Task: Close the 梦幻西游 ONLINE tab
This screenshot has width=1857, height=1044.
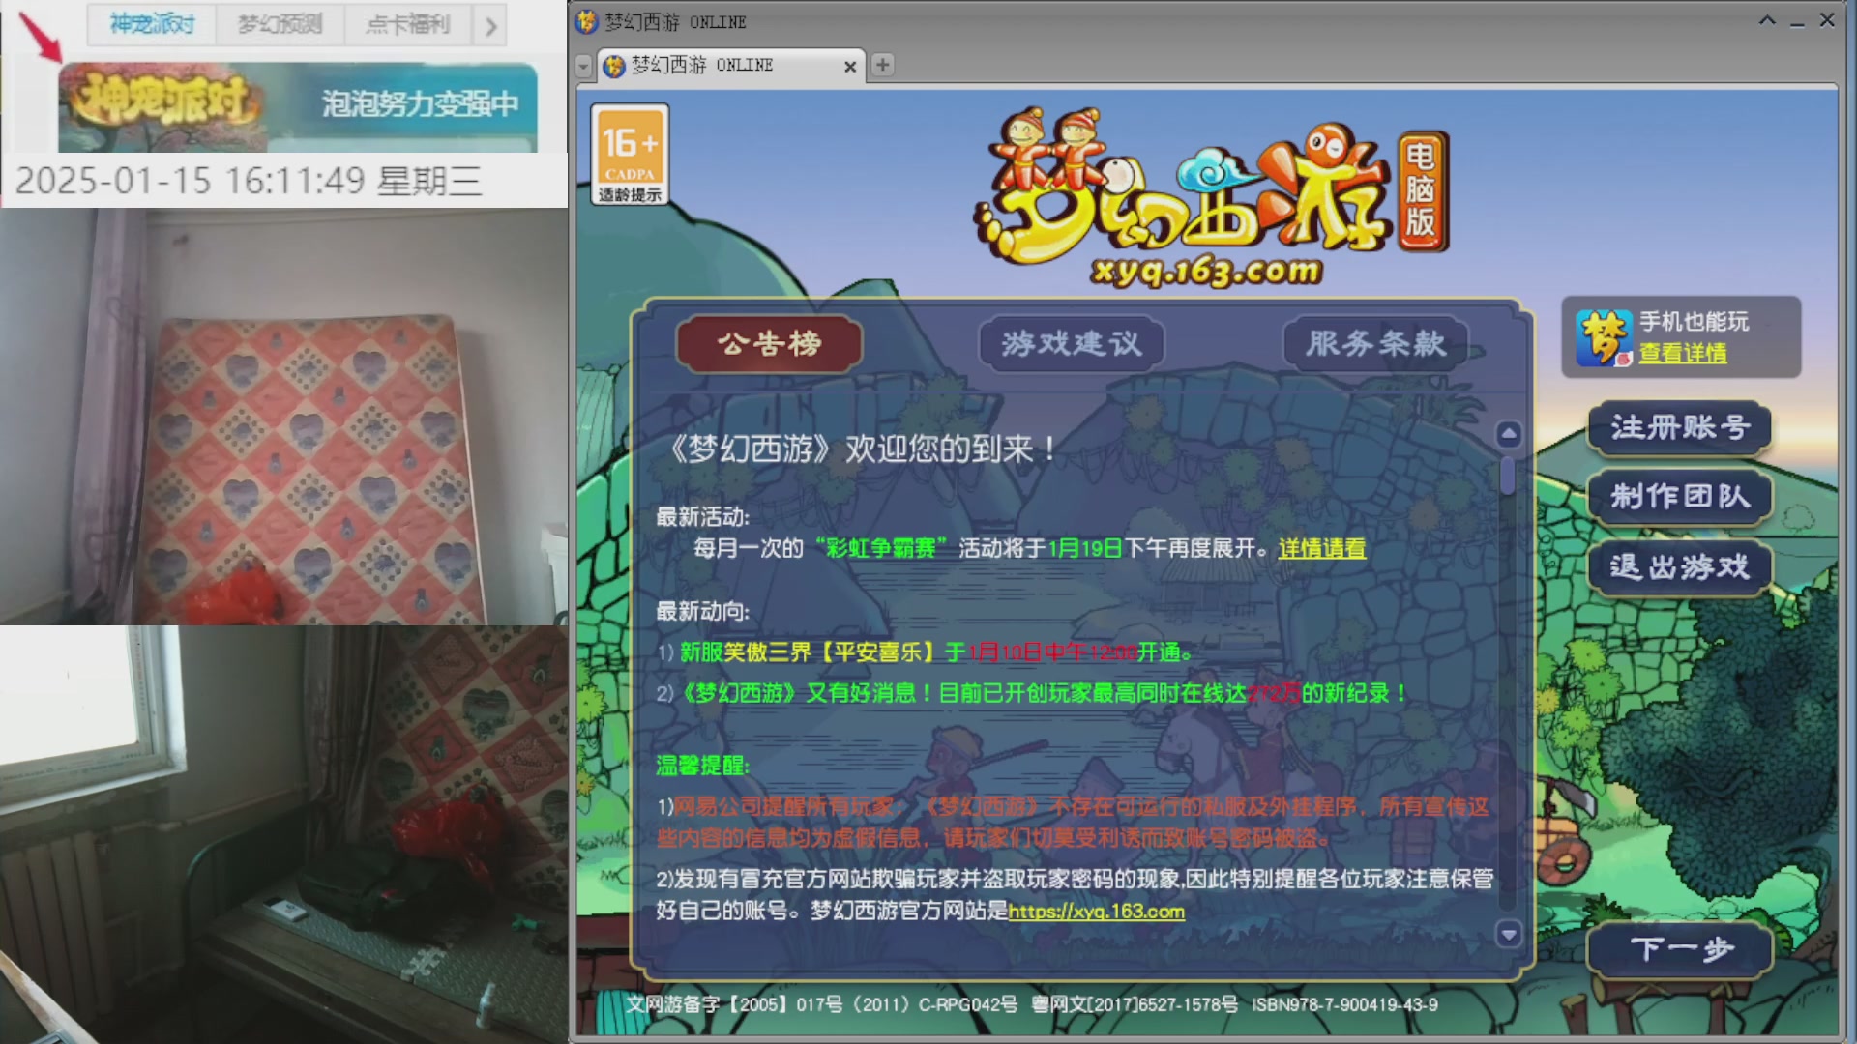Action: (x=850, y=67)
